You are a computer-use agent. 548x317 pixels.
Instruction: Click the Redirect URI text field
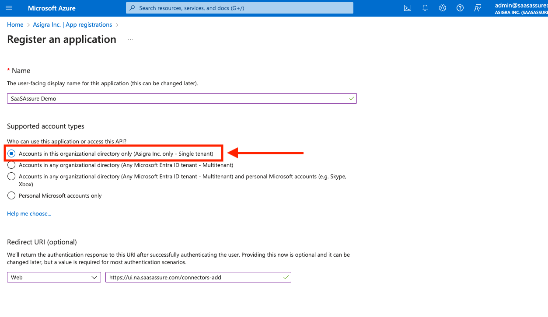click(192, 277)
